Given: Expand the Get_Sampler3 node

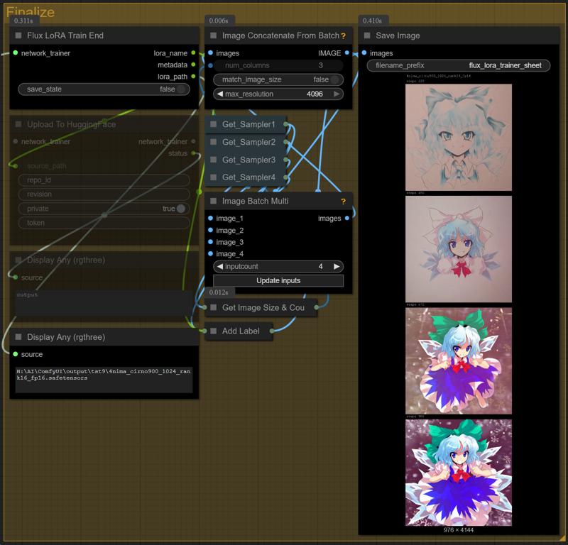Looking at the screenshot, I should coord(214,160).
